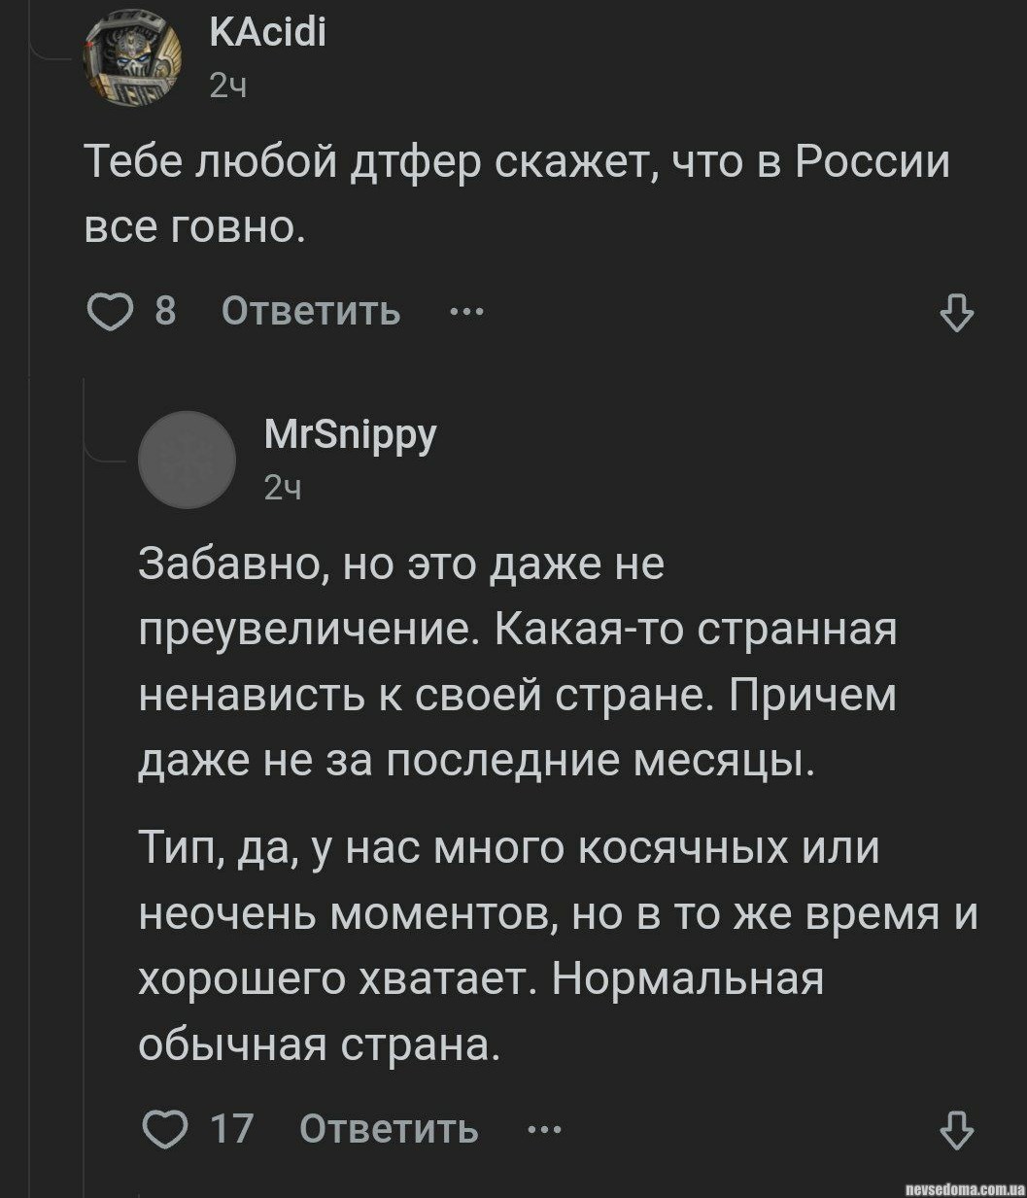The height and width of the screenshot is (1198, 1027).
Task: Open the MrSnippy username link
Action: tap(351, 434)
